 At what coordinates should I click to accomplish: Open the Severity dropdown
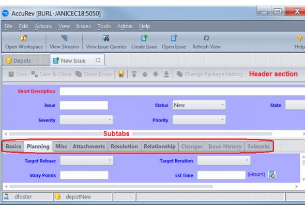click(x=86, y=120)
